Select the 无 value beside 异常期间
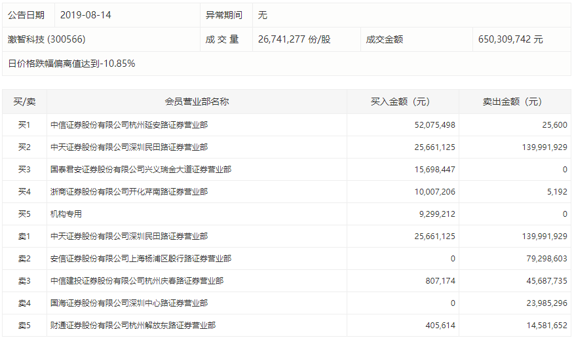 coord(263,15)
